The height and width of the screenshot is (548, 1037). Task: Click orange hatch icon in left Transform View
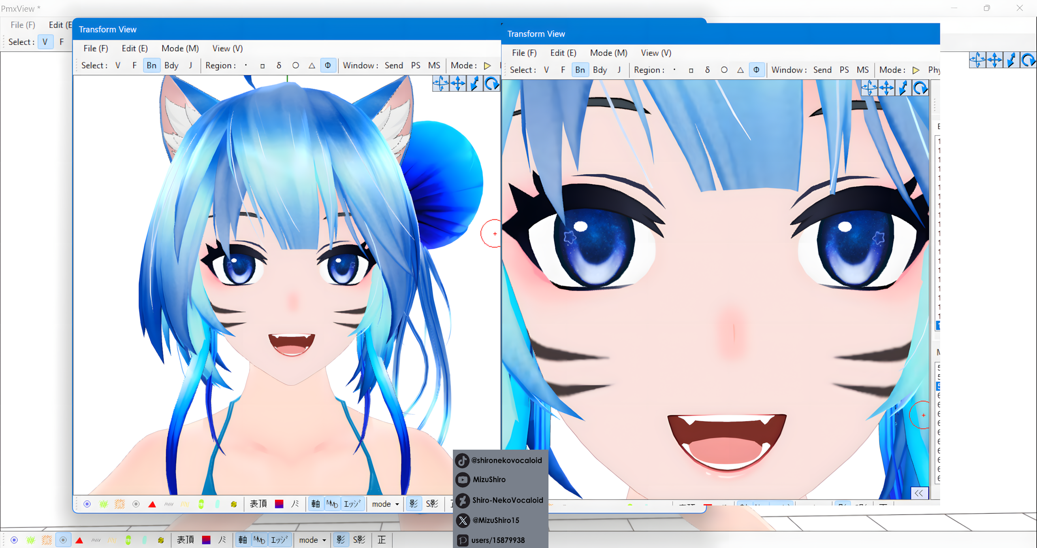[119, 504]
